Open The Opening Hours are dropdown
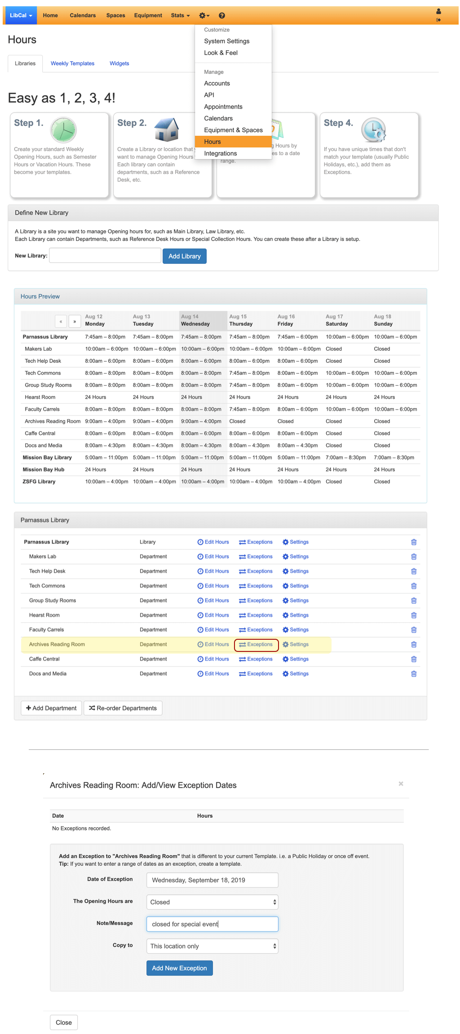The height and width of the screenshot is (1034, 460). [x=212, y=902]
